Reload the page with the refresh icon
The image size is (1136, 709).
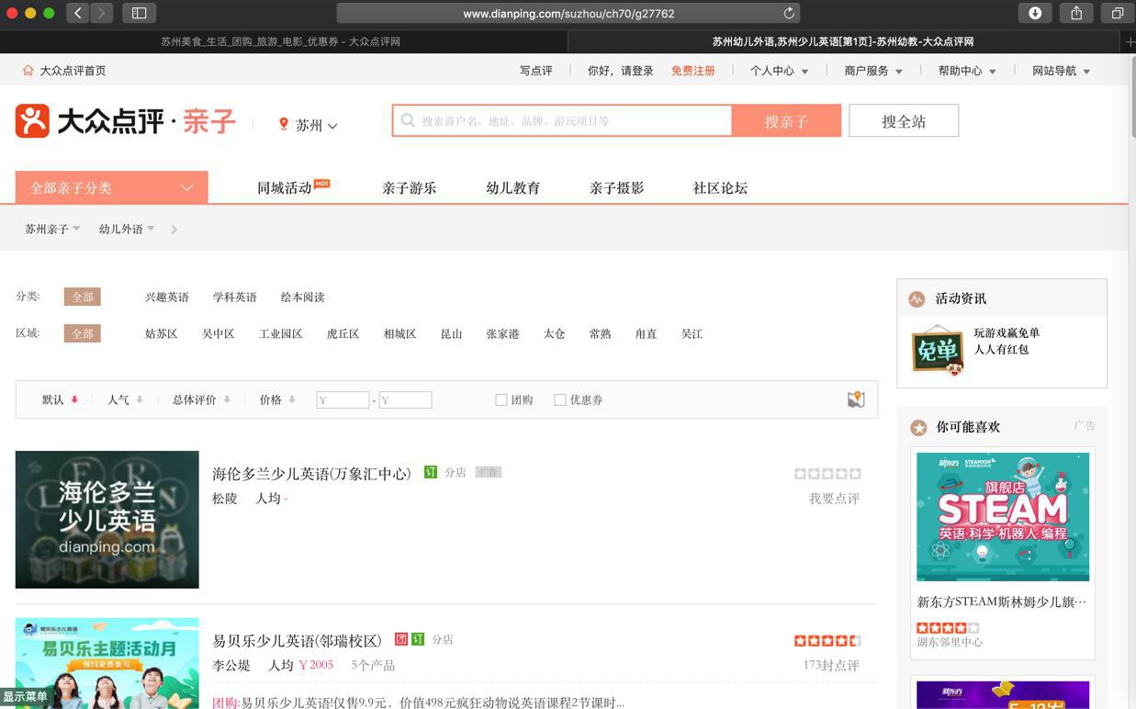click(788, 13)
